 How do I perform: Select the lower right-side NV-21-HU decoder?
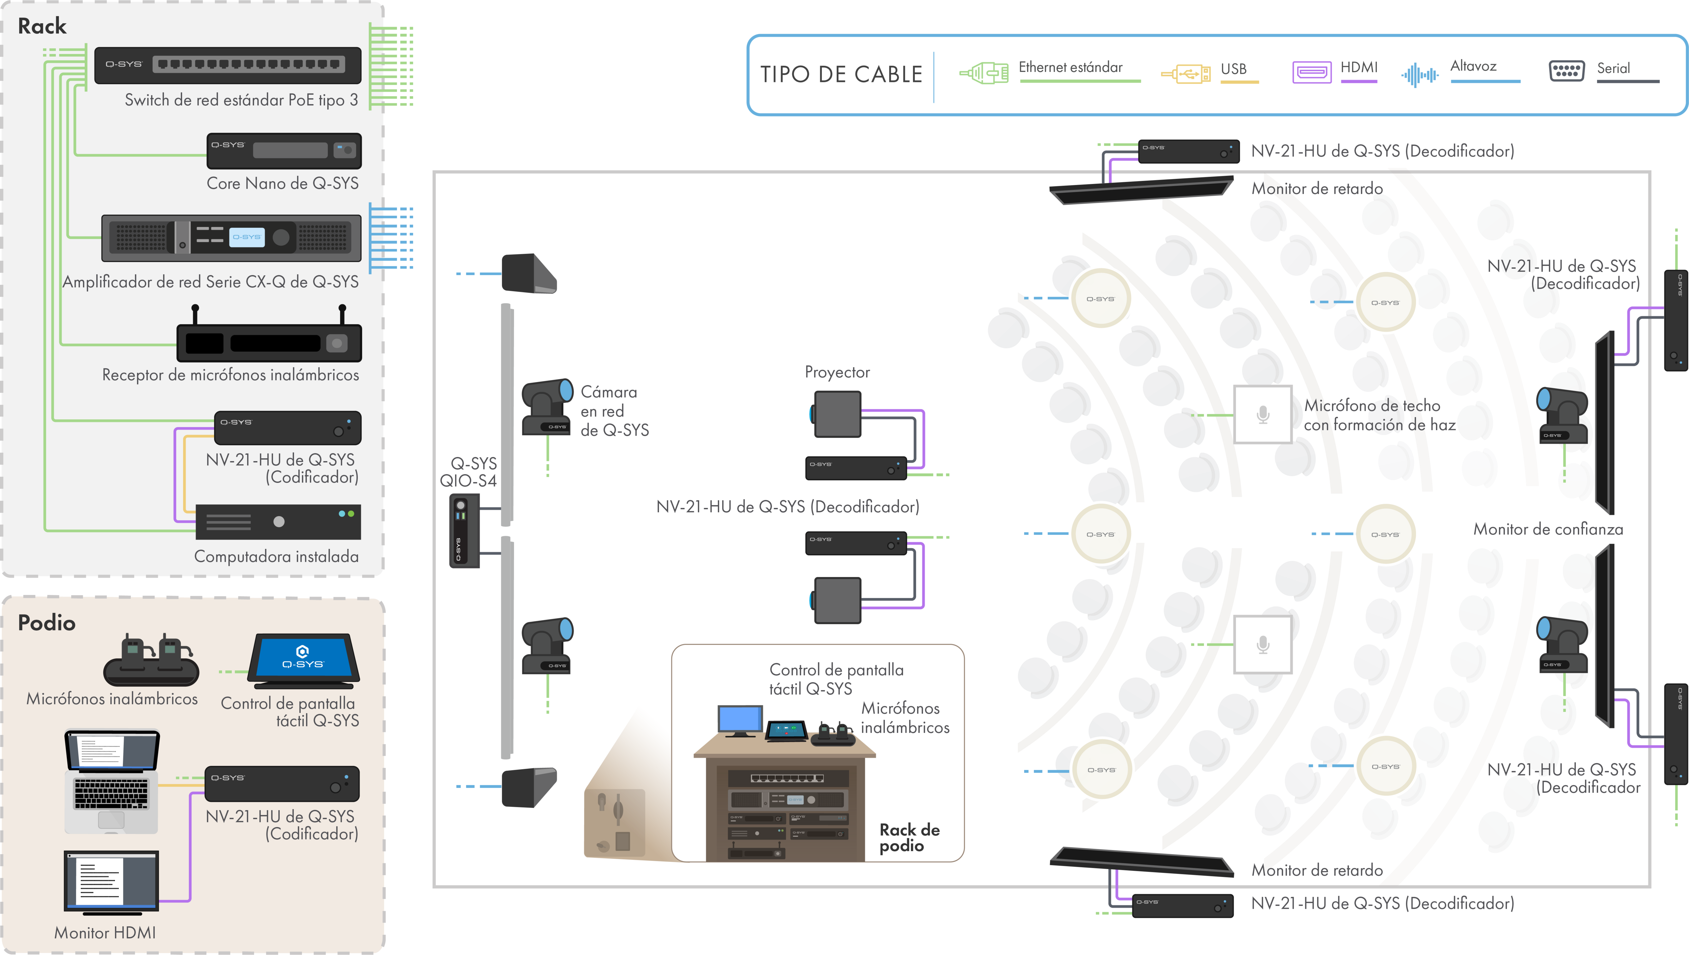click(x=1675, y=734)
